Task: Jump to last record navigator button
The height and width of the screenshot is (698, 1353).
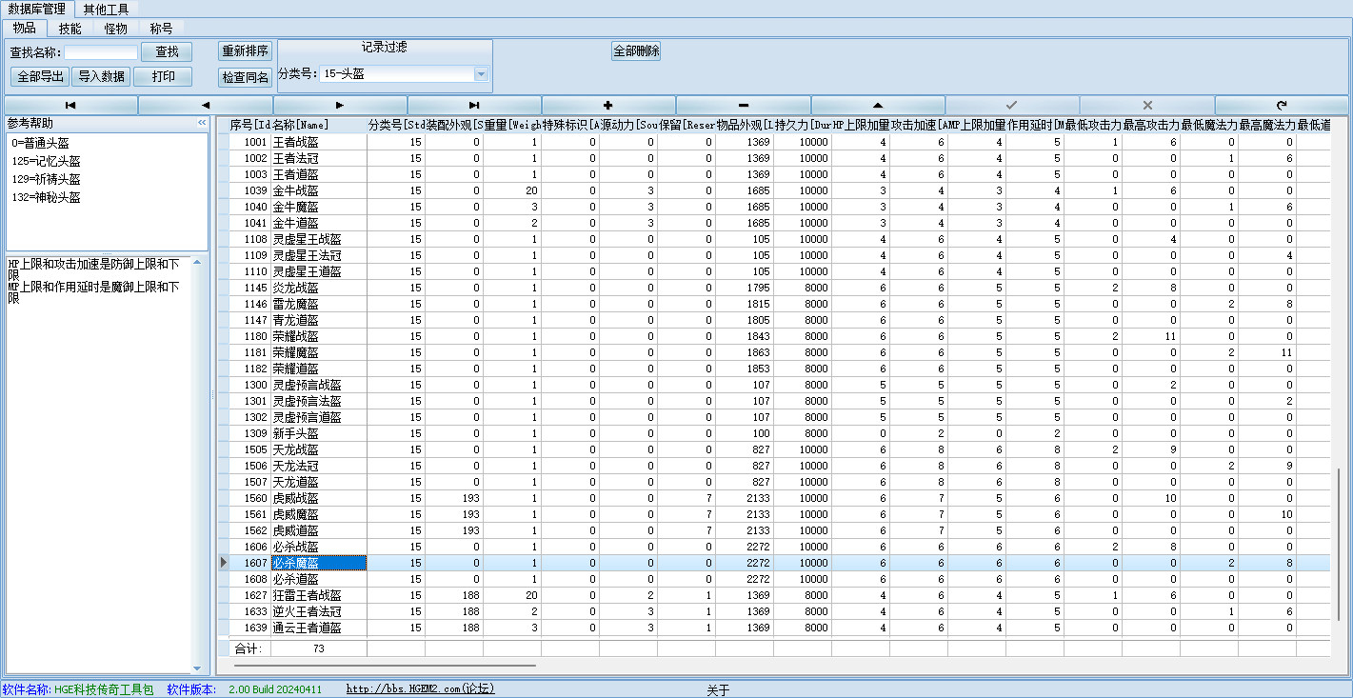Action: point(474,105)
